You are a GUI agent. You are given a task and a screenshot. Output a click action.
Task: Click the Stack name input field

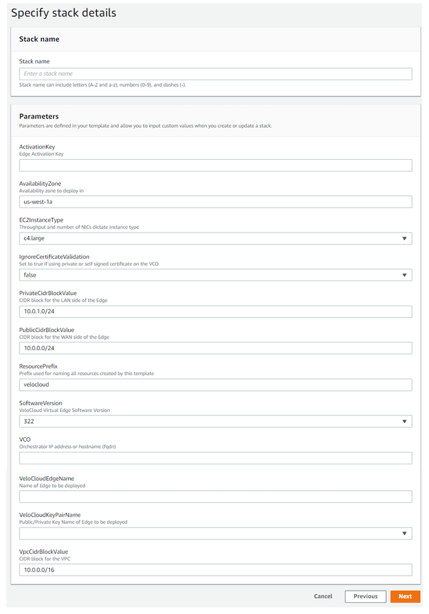tap(215, 74)
